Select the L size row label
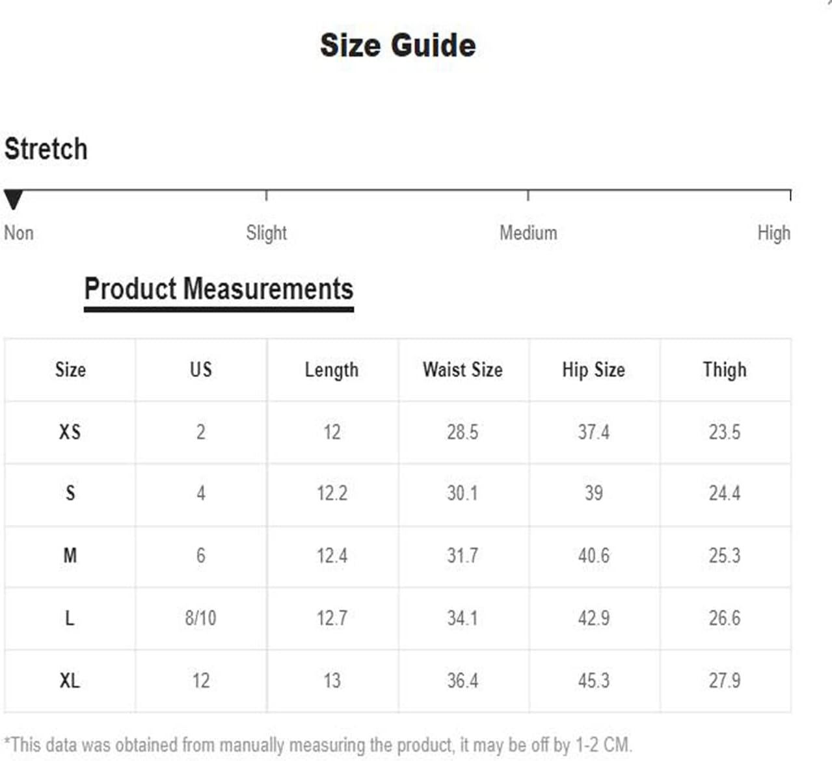 click(x=70, y=617)
